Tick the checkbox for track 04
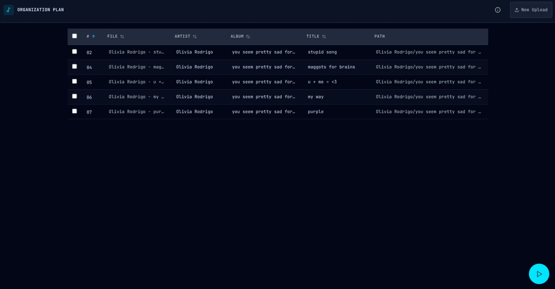This screenshot has height=289, width=555. click(75, 66)
